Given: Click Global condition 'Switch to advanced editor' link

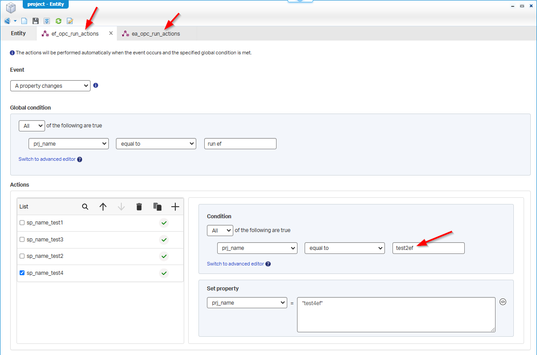Looking at the screenshot, I should click(47, 159).
